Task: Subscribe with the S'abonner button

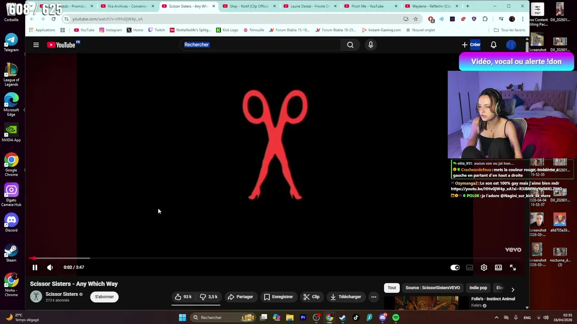Action: pyautogui.click(x=104, y=297)
